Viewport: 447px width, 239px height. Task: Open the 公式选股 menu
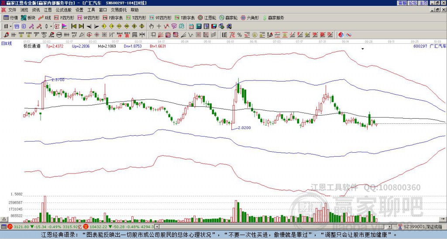point(64,10)
